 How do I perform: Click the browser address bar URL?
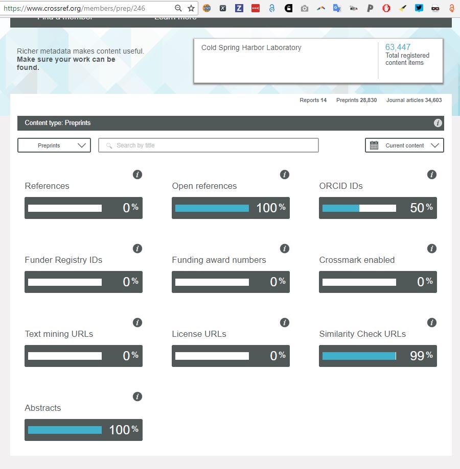pos(75,8)
